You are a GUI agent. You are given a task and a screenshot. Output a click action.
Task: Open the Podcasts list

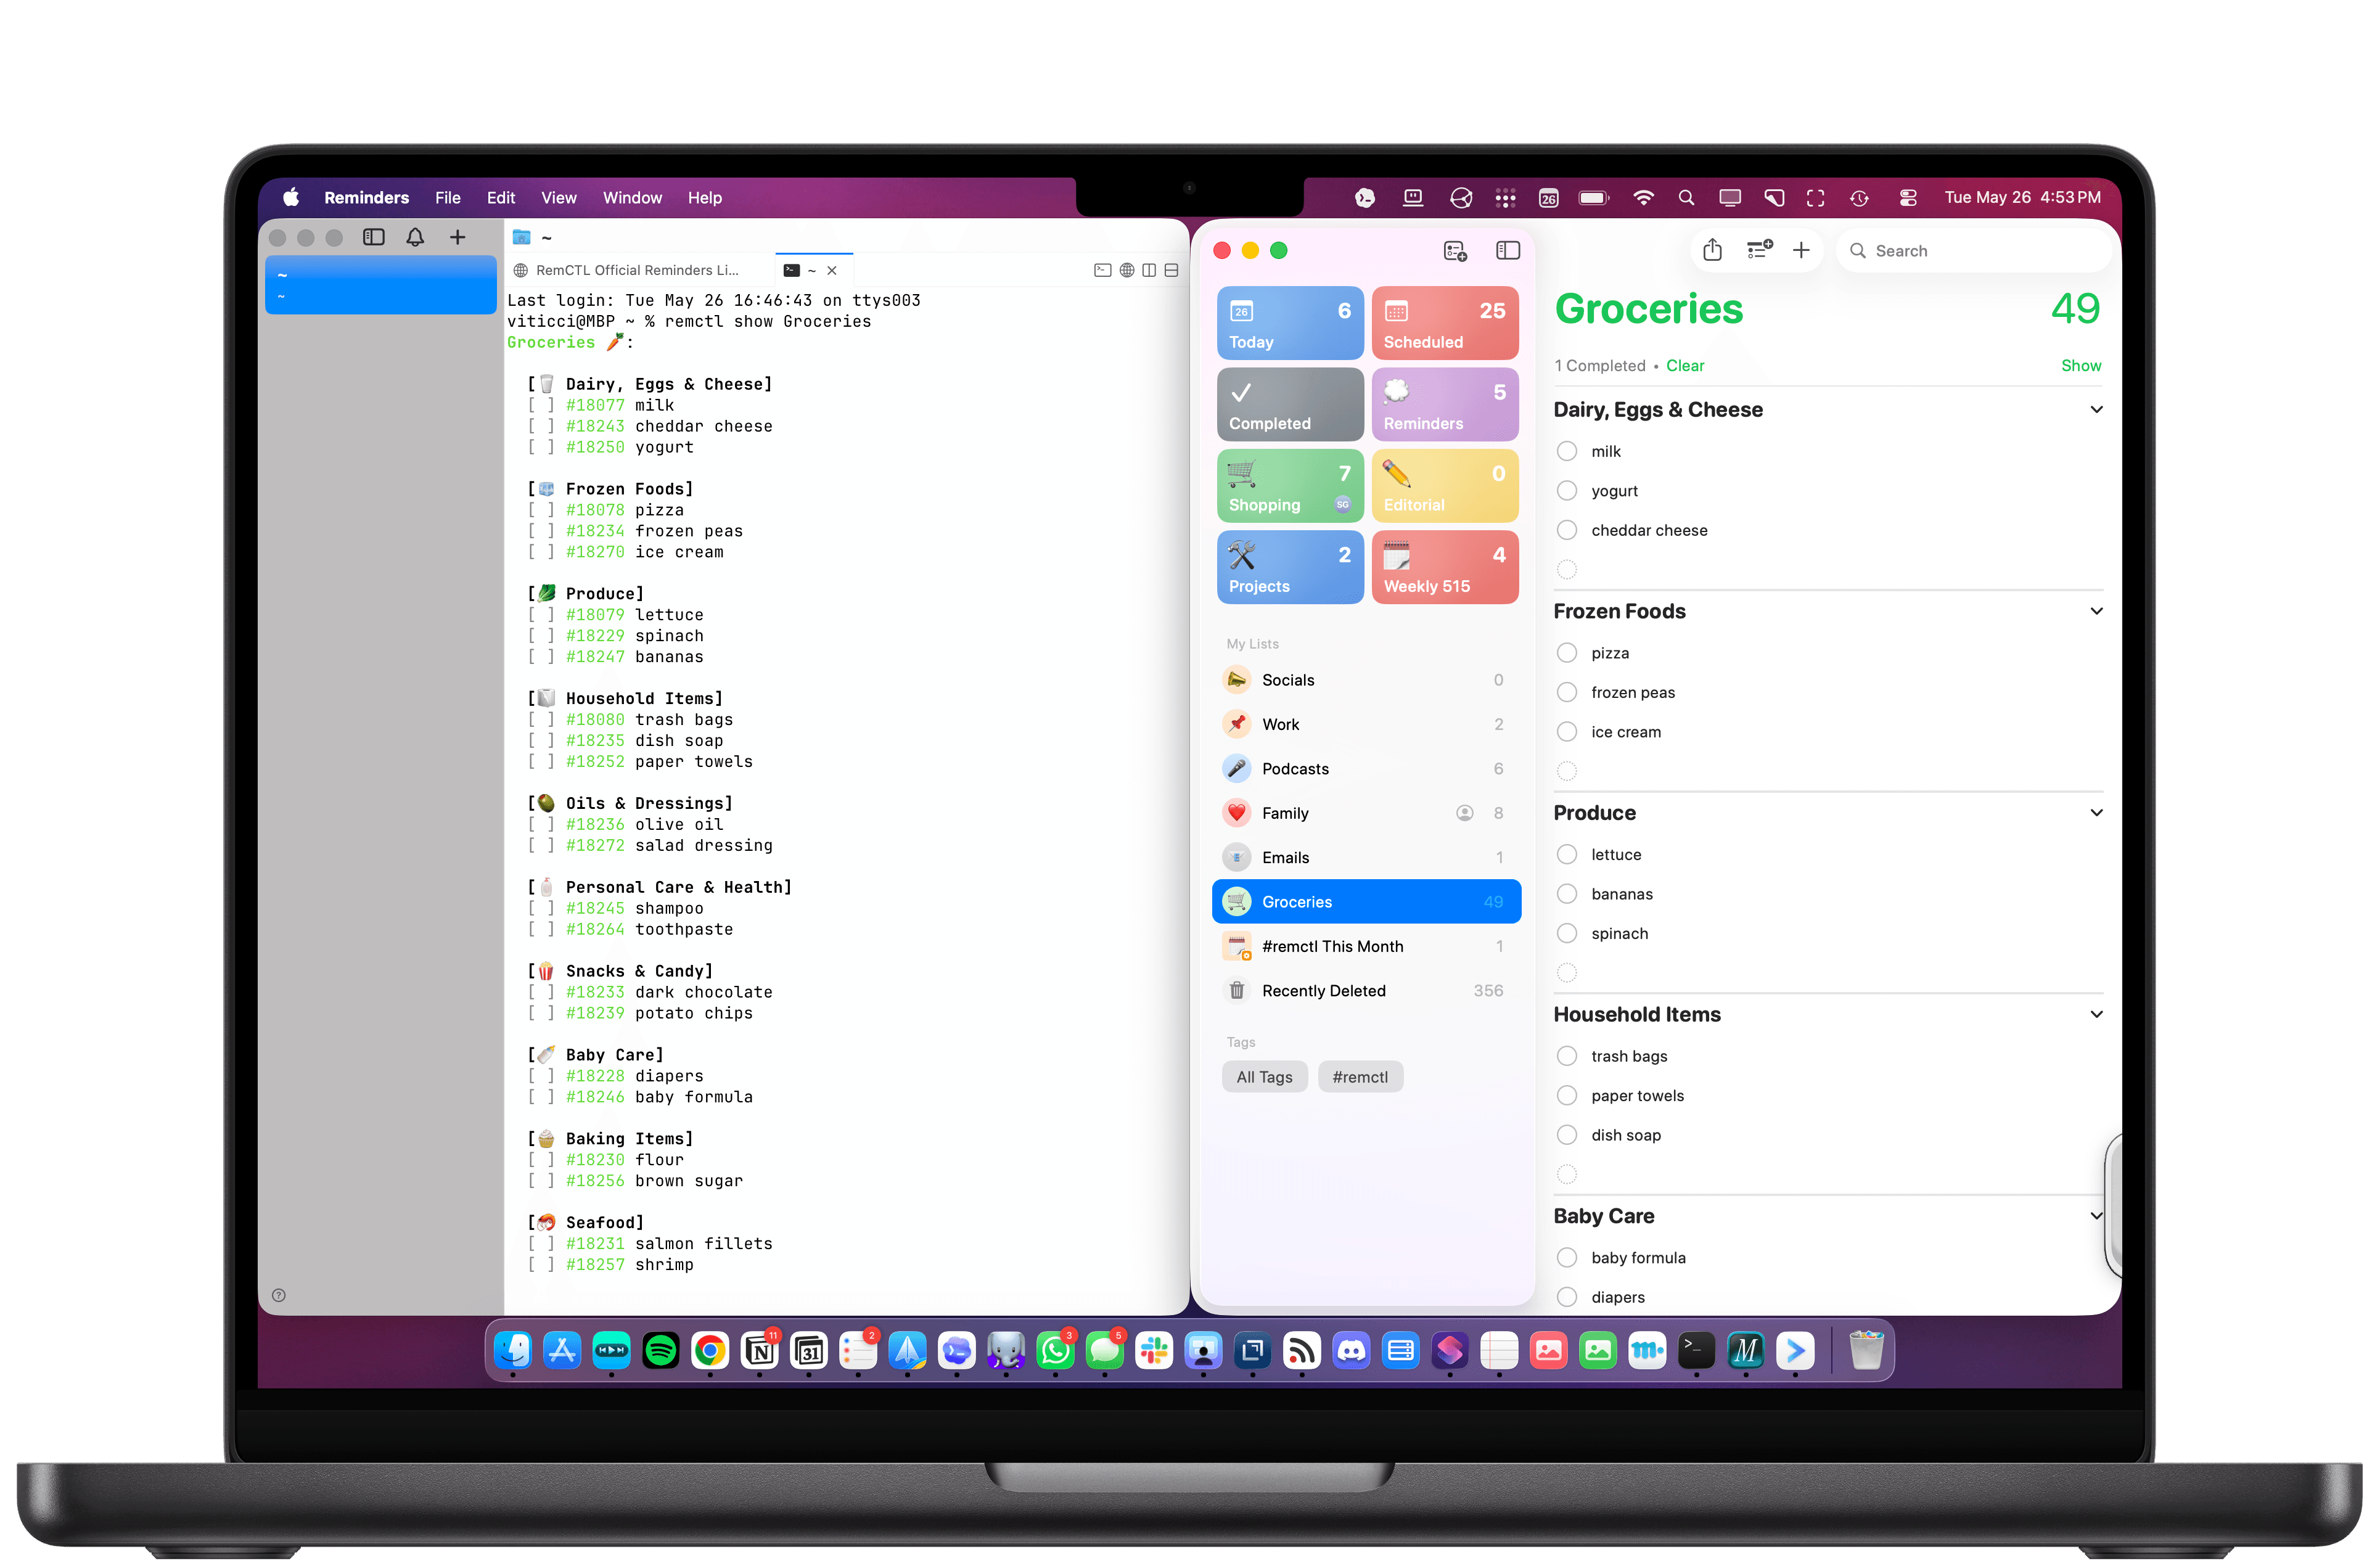[x=1366, y=769]
